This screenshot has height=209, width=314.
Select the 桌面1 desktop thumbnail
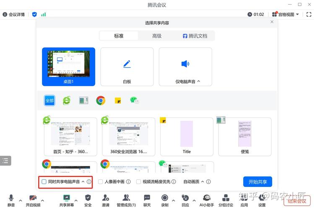[68, 67]
